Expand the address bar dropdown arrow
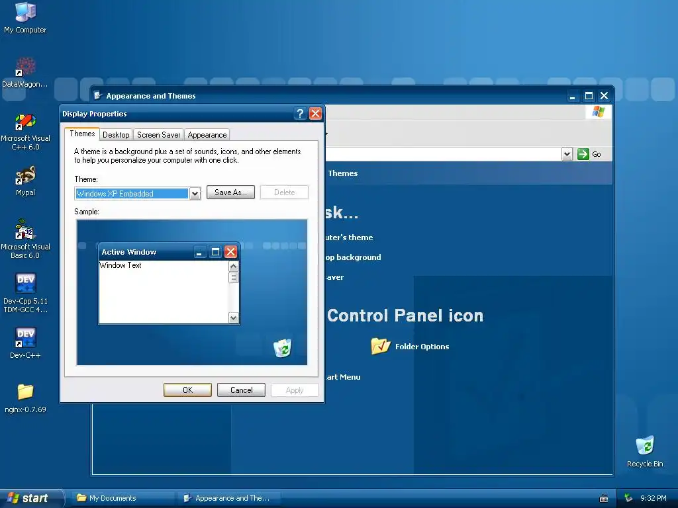 pos(567,153)
